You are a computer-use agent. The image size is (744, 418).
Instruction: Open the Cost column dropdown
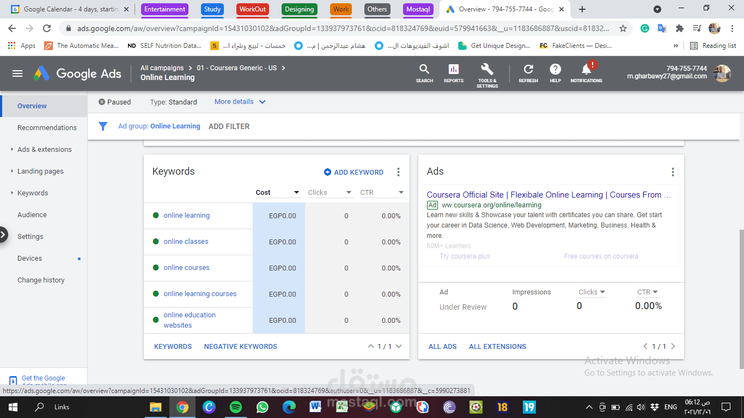278,192
